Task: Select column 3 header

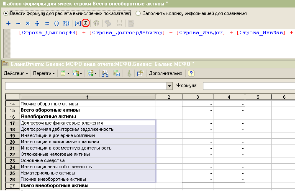Action: tap(197, 97)
